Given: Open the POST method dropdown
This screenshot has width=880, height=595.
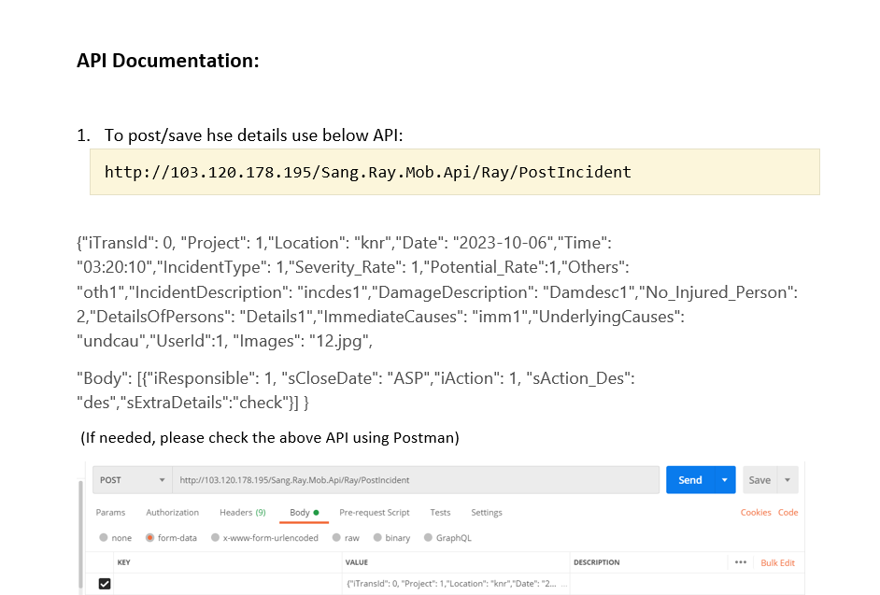Looking at the screenshot, I should 131,480.
